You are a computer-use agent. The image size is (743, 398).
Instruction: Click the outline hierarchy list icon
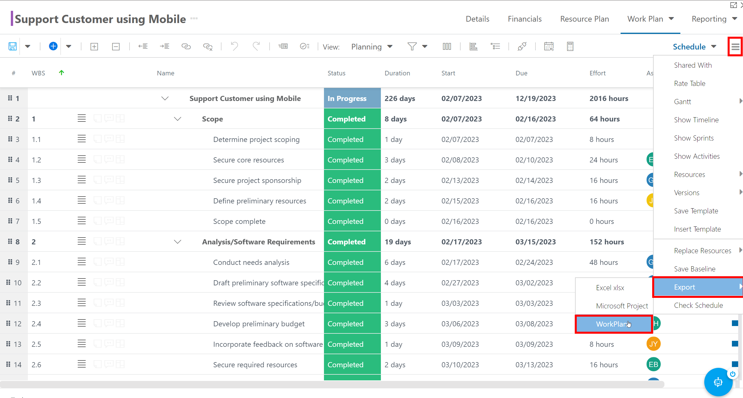pyautogui.click(x=495, y=46)
